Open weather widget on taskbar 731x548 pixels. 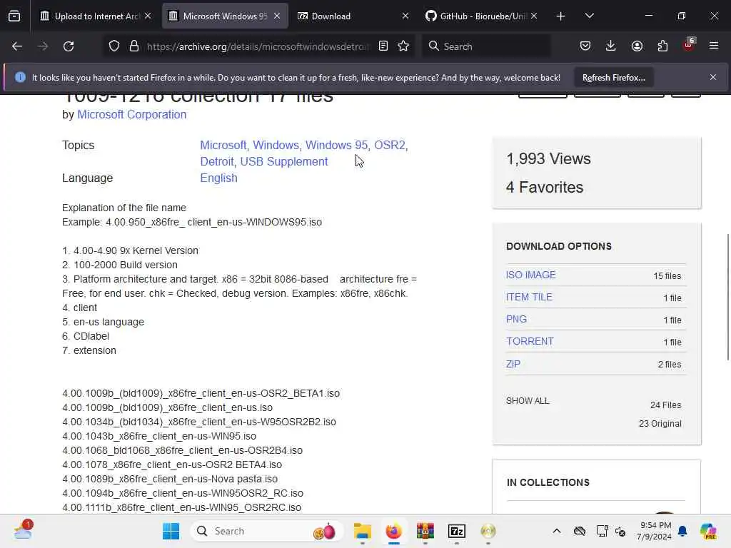[x=24, y=530]
